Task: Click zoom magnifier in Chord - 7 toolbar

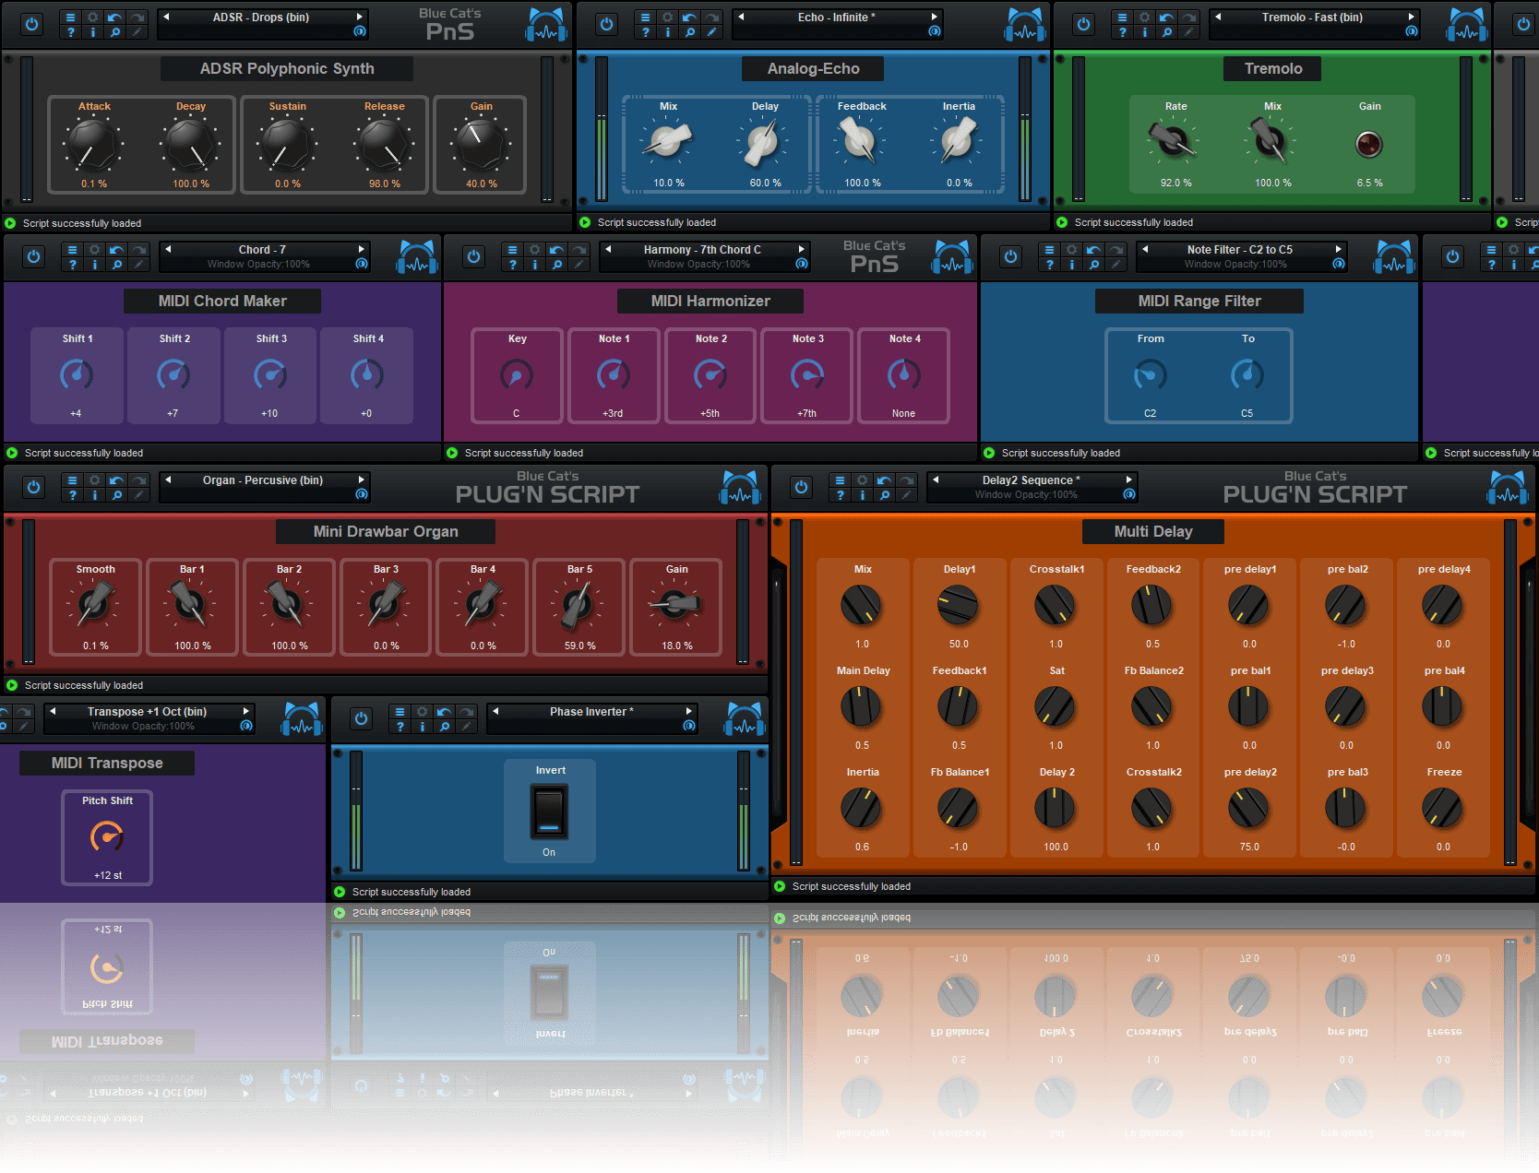Action: 116,265
